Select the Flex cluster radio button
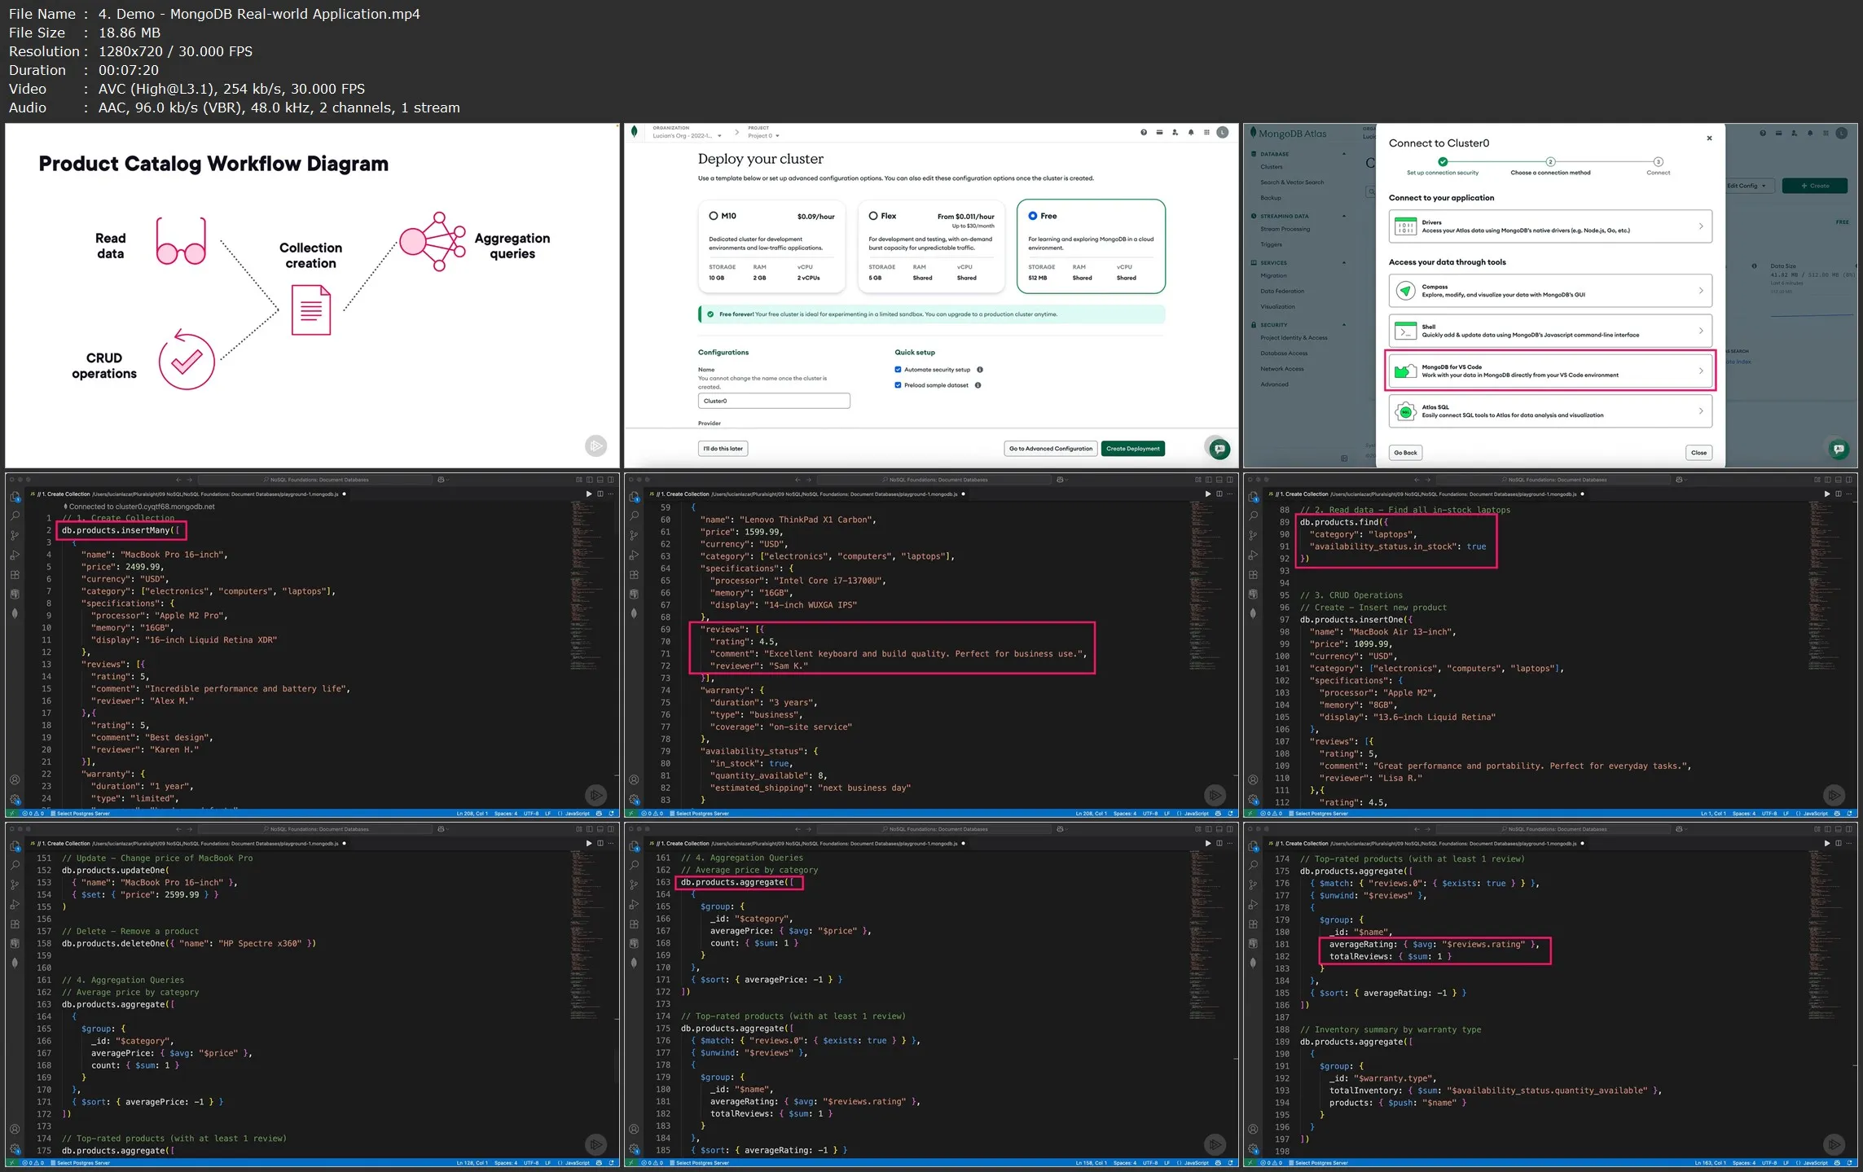This screenshot has height=1172, width=1863. point(873,216)
